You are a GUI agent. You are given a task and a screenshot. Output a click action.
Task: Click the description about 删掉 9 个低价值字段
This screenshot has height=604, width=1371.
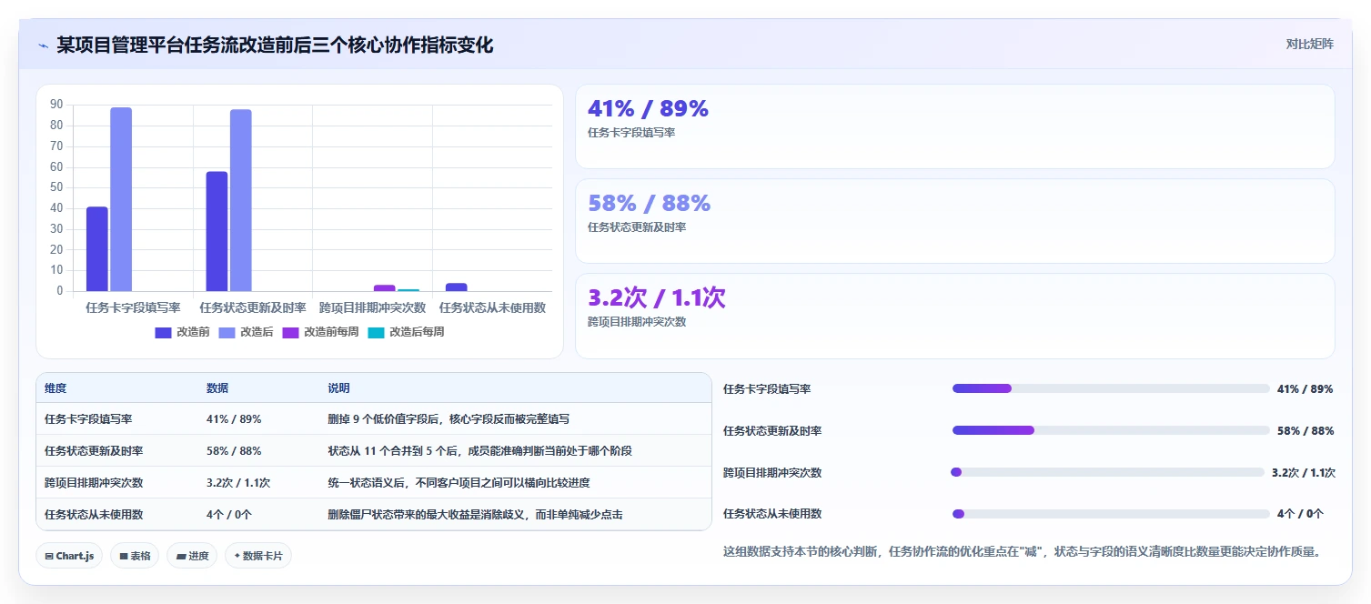pyautogui.click(x=449, y=419)
